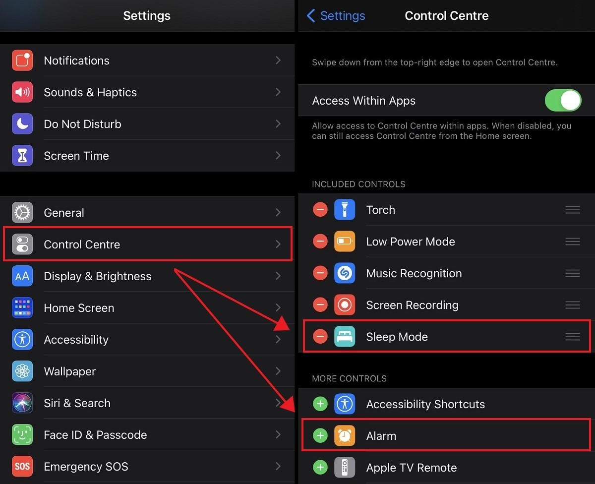Click the Apple TV Remote icon

pos(345,467)
